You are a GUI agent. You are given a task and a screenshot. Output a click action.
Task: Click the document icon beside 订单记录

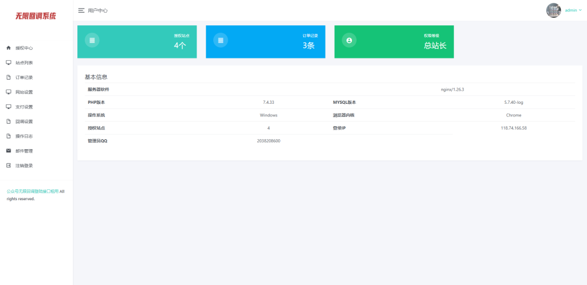[9, 77]
